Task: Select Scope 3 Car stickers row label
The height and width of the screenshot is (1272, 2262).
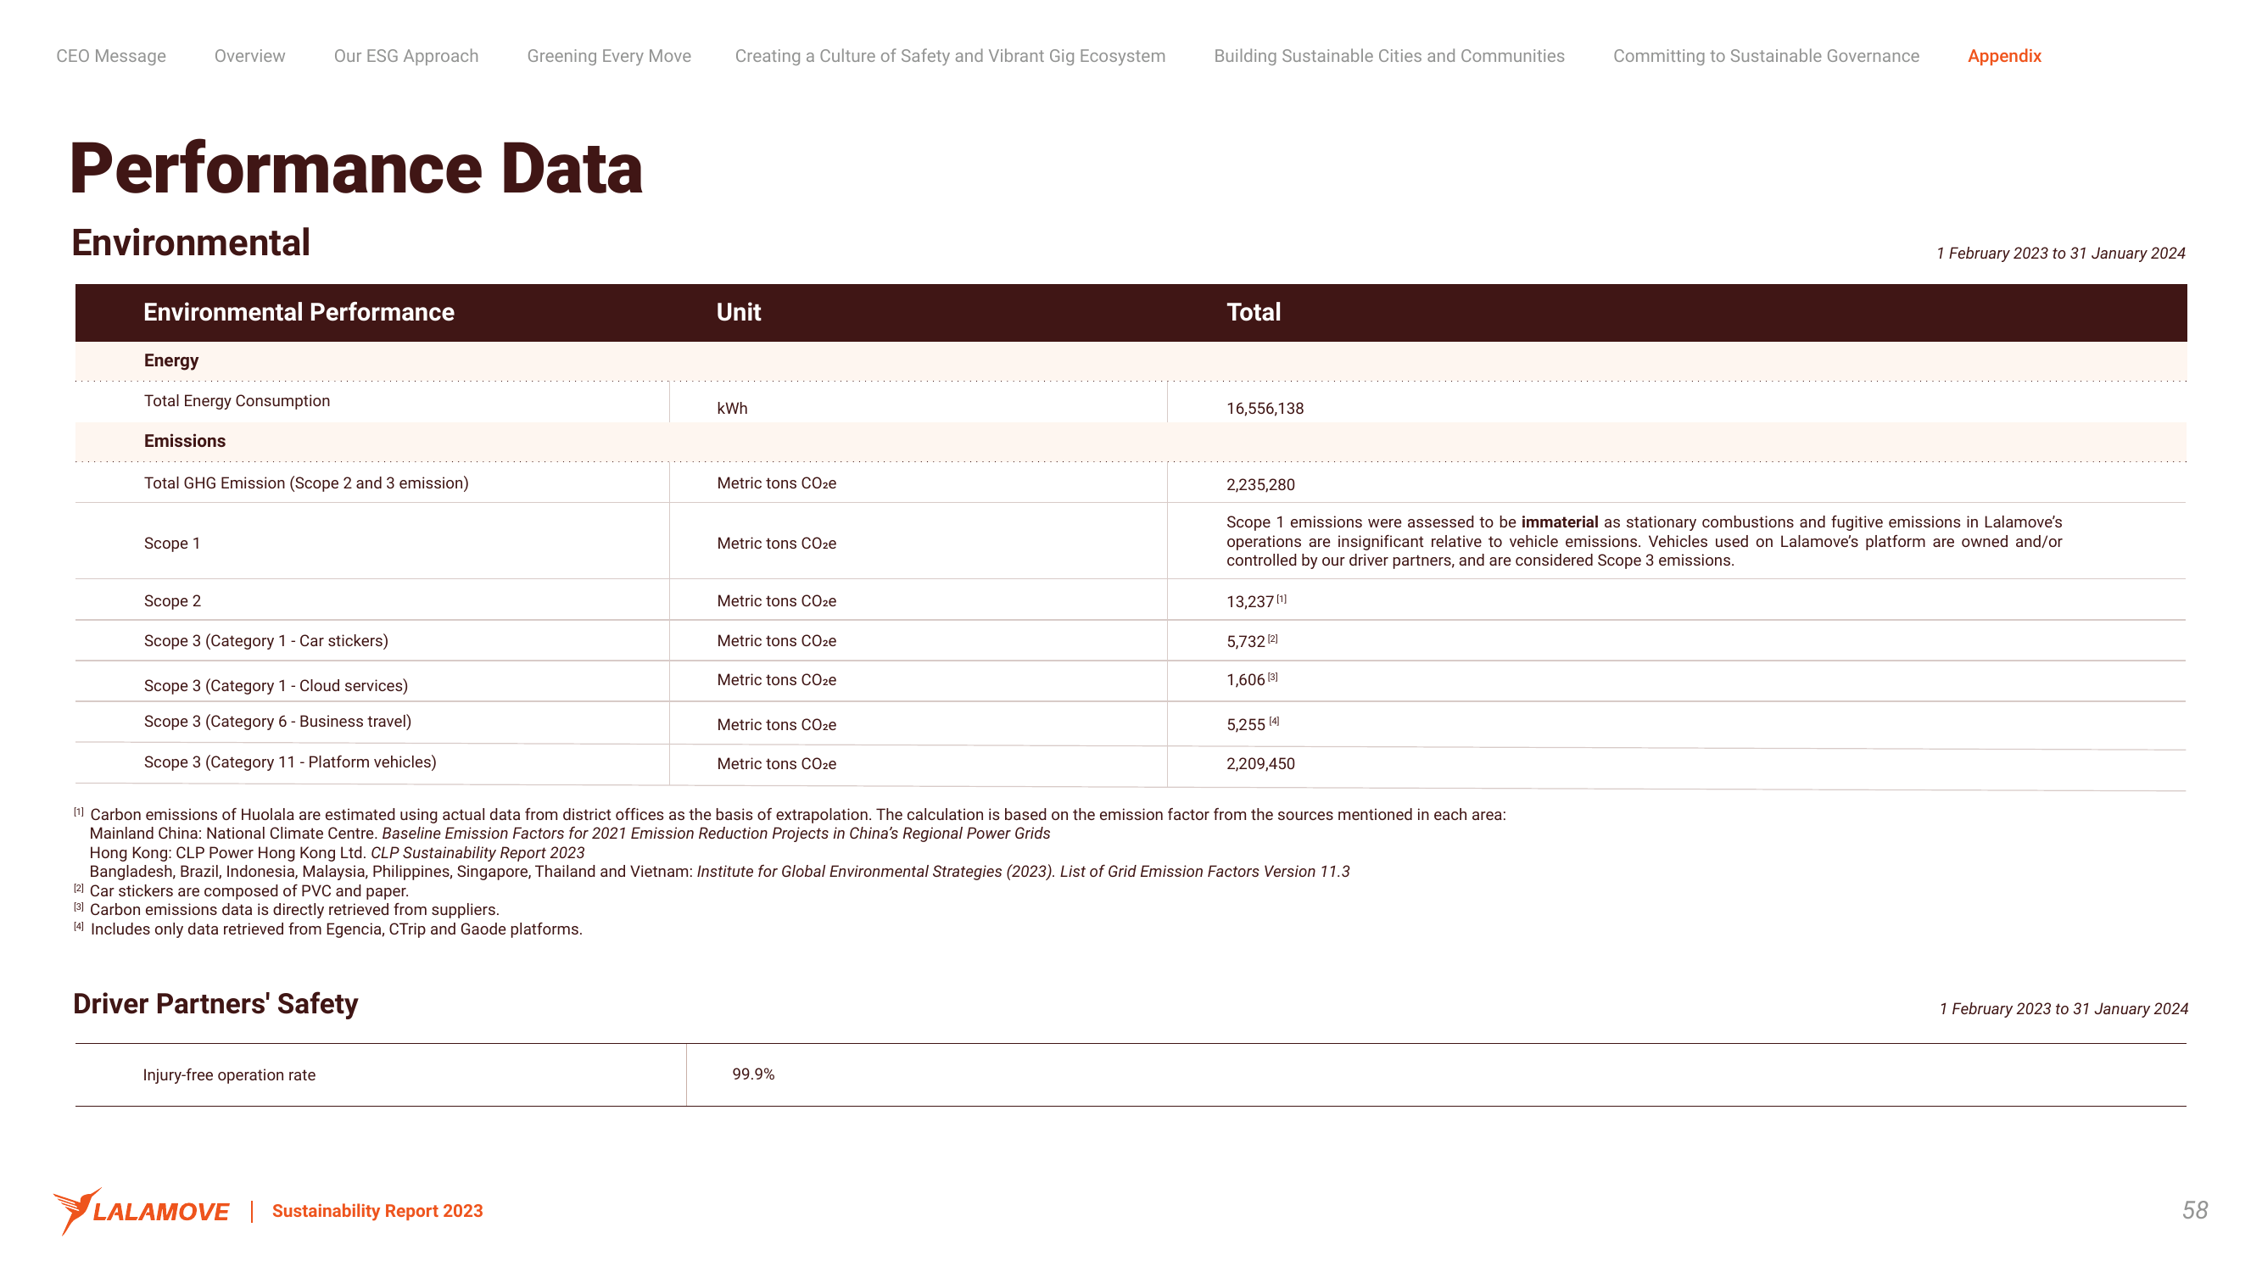Action: click(266, 641)
